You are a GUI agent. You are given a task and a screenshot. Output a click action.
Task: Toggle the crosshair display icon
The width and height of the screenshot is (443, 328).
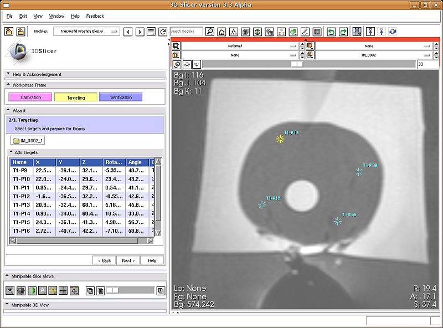point(63,290)
